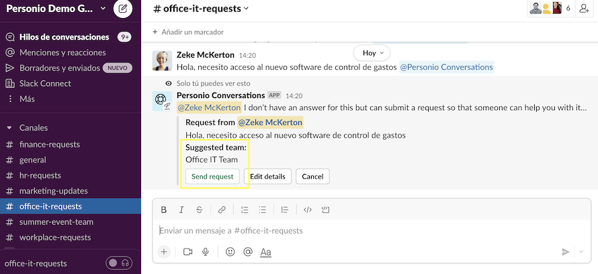
Task: Open the Hoy date dropdown
Action: click(x=372, y=53)
